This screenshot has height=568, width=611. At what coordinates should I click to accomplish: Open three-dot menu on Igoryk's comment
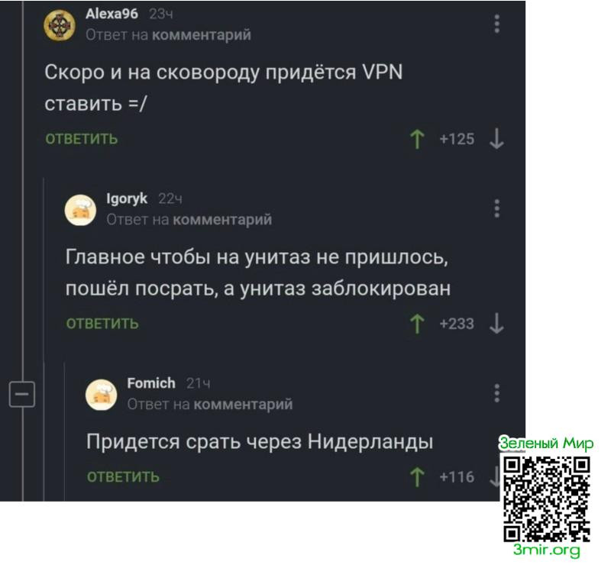[x=496, y=209]
